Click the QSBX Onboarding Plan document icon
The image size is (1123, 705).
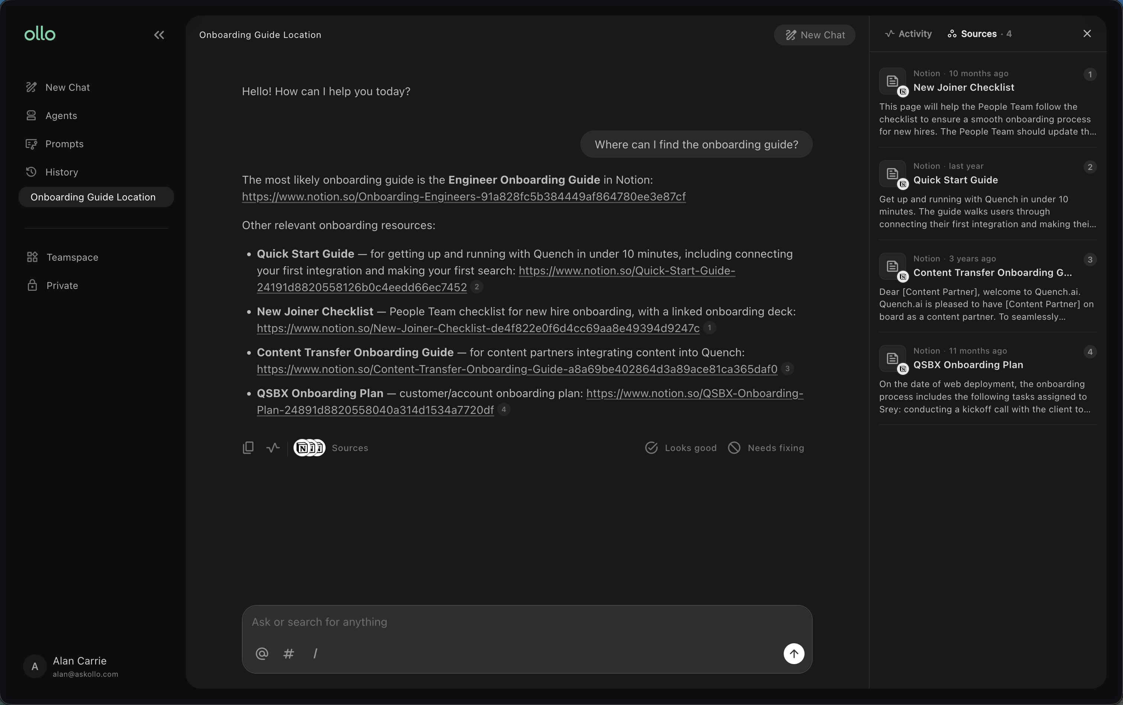pyautogui.click(x=892, y=358)
